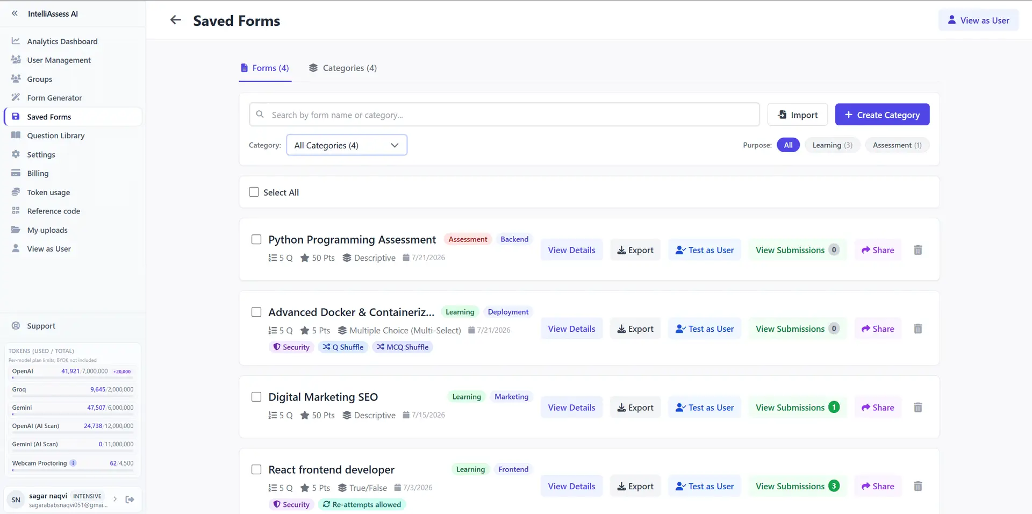This screenshot has width=1032, height=514.
Task: Click the +20,000 OpenAI bonus badge
Action: 122,372
